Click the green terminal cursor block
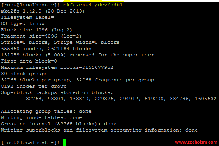Viewport: 219px width, 146px height. [65, 142]
